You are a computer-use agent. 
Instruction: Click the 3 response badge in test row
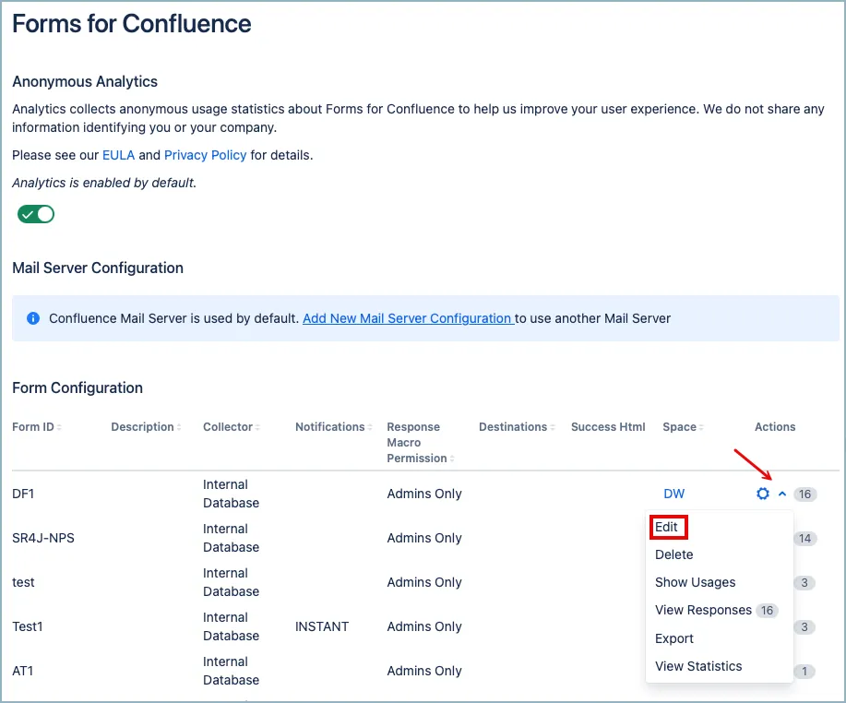(804, 583)
